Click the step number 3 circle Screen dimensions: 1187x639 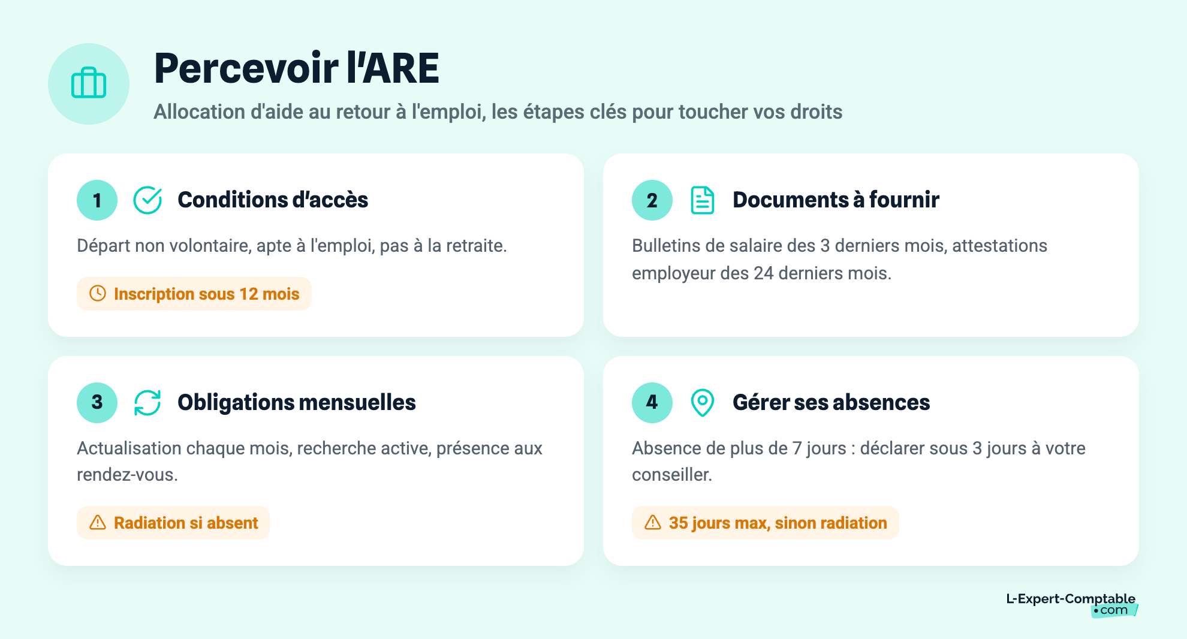click(x=97, y=403)
